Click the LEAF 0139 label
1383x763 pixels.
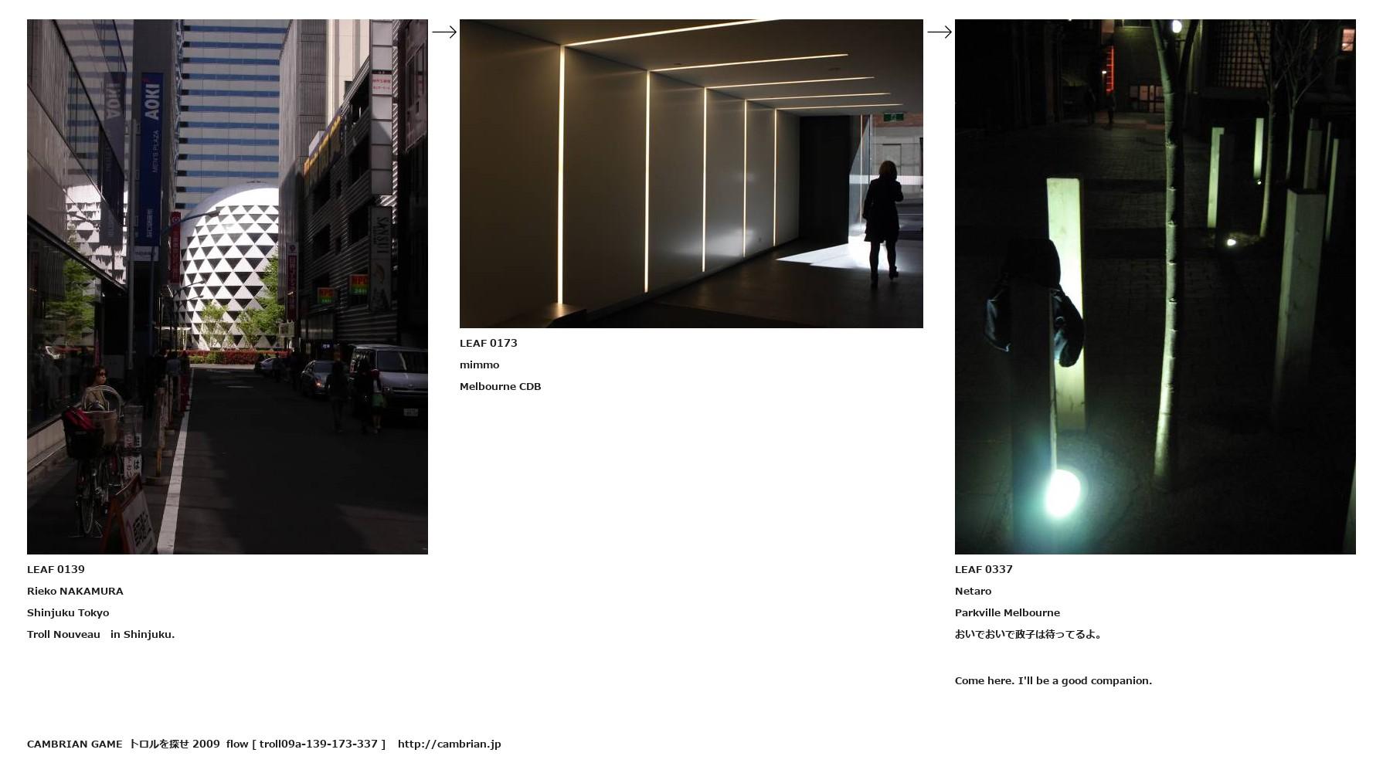tap(56, 569)
